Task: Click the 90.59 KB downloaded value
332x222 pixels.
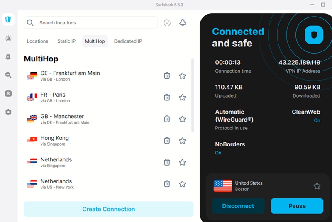Action: 307,87
